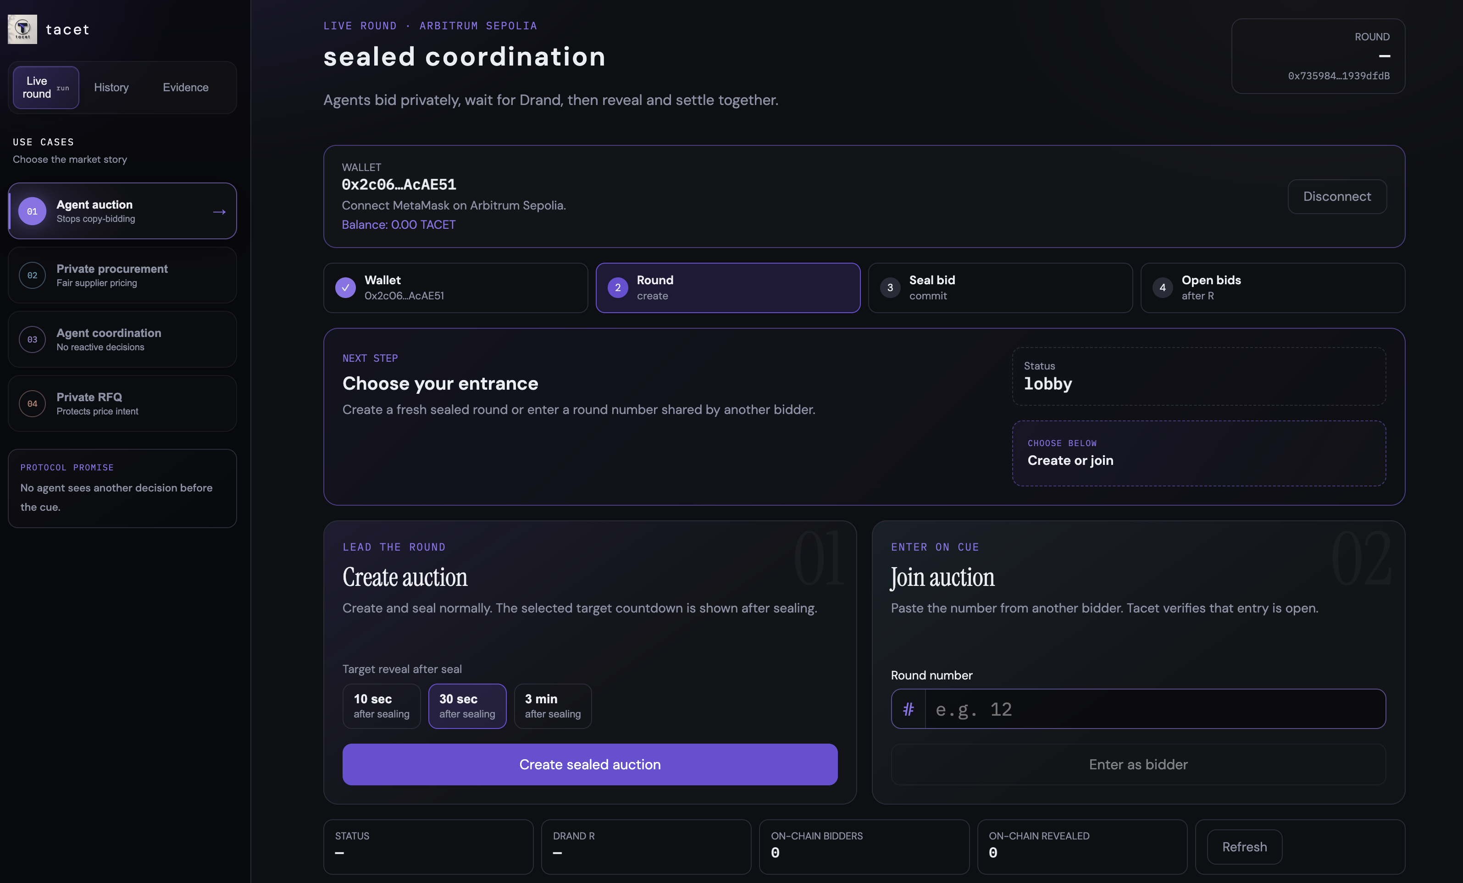Click the Create or join box
The height and width of the screenshot is (883, 1463).
pyautogui.click(x=1199, y=453)
